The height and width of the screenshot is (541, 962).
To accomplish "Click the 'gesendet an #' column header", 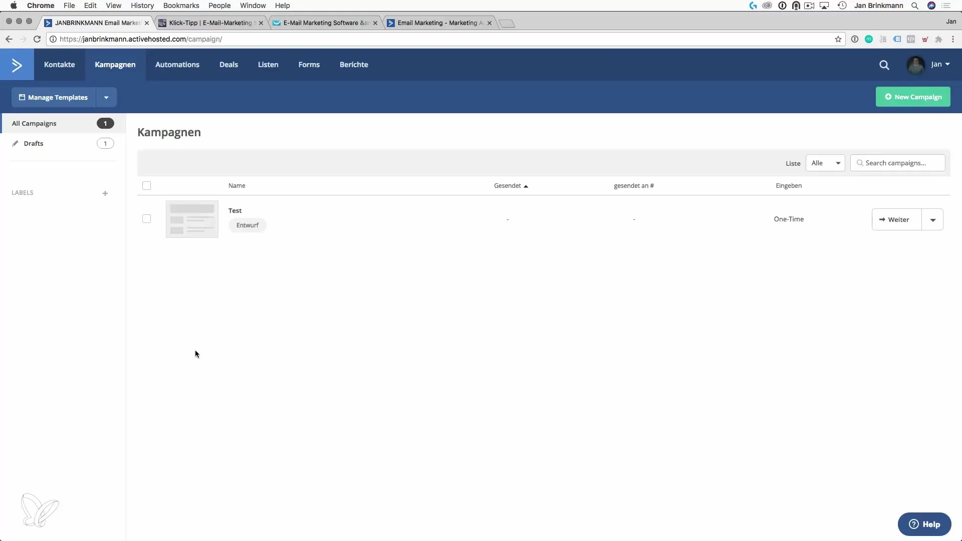I will pos(634,186).
